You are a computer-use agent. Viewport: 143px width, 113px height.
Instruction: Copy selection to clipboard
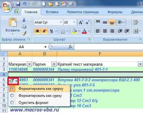24,26
